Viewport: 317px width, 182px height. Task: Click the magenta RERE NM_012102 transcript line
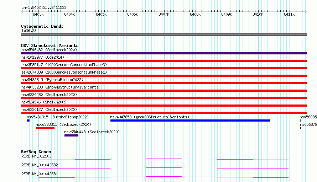coord(164,159)
